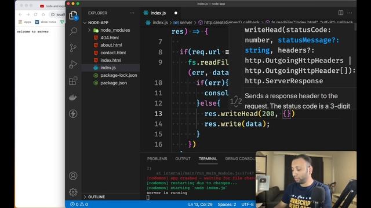
Task: Click on line number 13 in gutter
Action: tap(158, 114)
